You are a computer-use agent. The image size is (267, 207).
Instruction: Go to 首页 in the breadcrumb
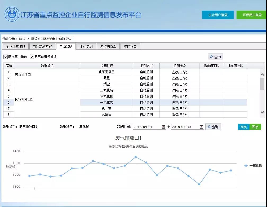[22, 39]
